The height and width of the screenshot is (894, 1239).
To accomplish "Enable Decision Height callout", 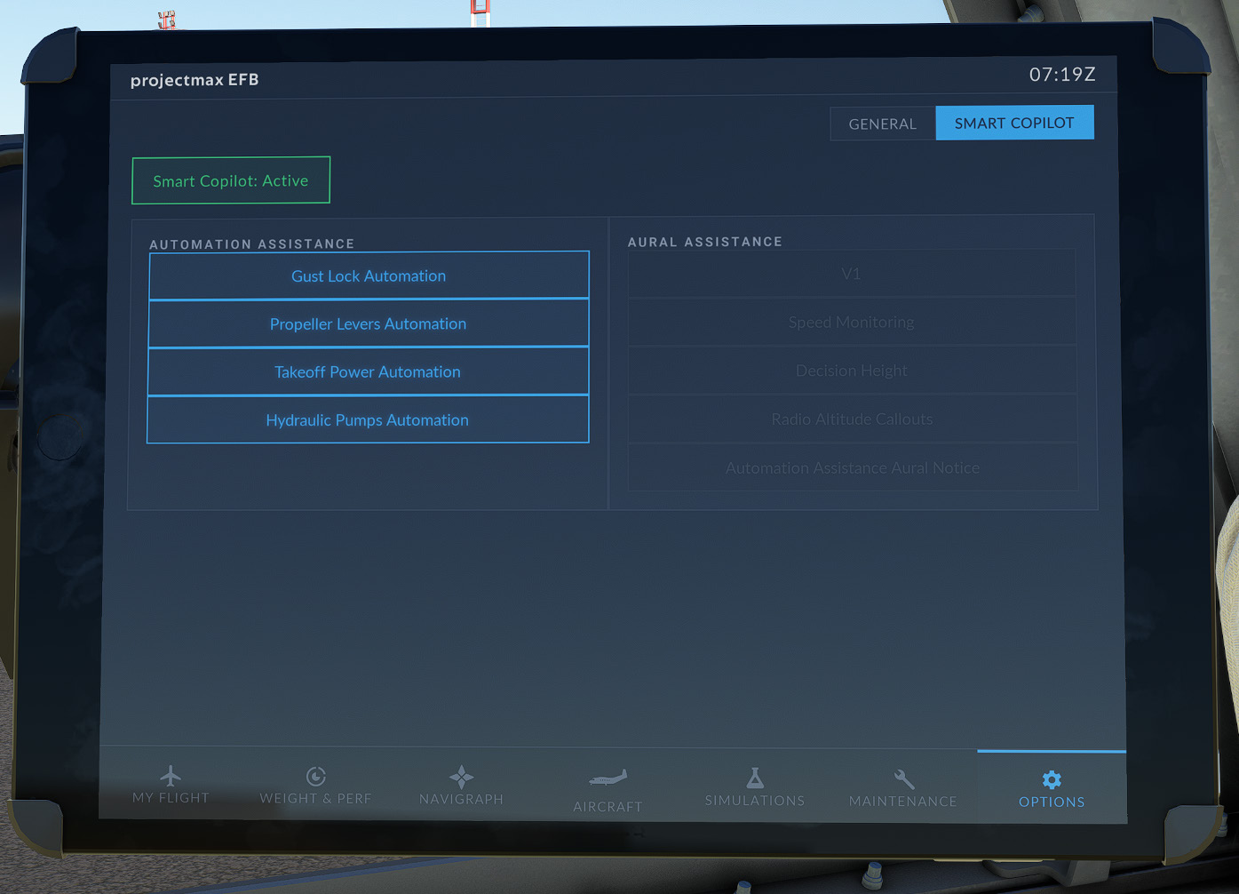I will [x=852, y=371].
